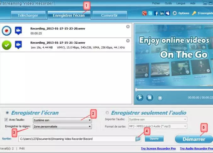The image size is (213, 153).
Task: Click the MySpace share icon
Action: pyautogui.click(x=168, y=13)
